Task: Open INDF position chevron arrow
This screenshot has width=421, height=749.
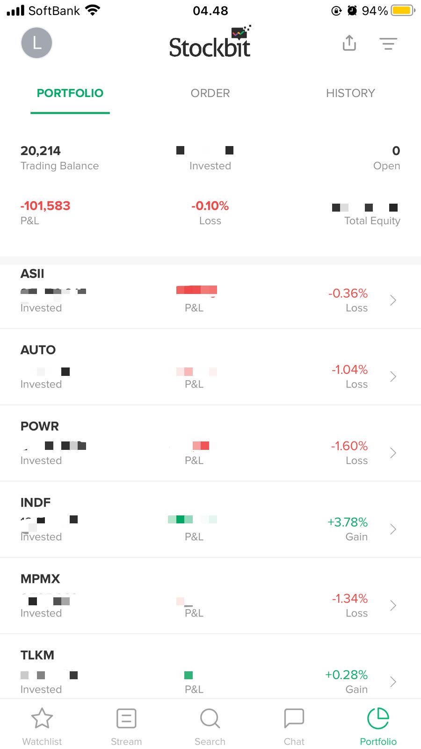Action: click(x=393, y=529)
